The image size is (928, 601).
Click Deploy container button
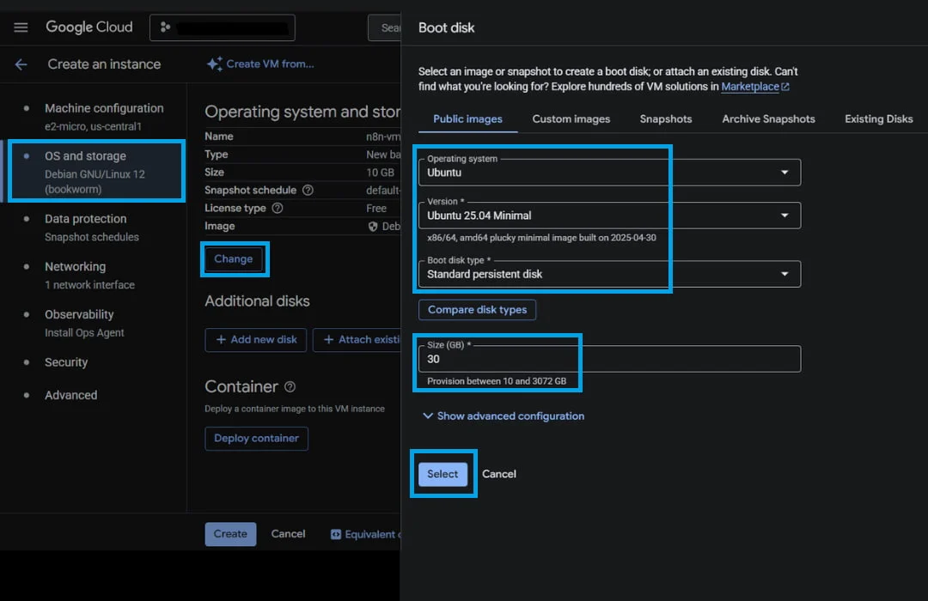256,439
